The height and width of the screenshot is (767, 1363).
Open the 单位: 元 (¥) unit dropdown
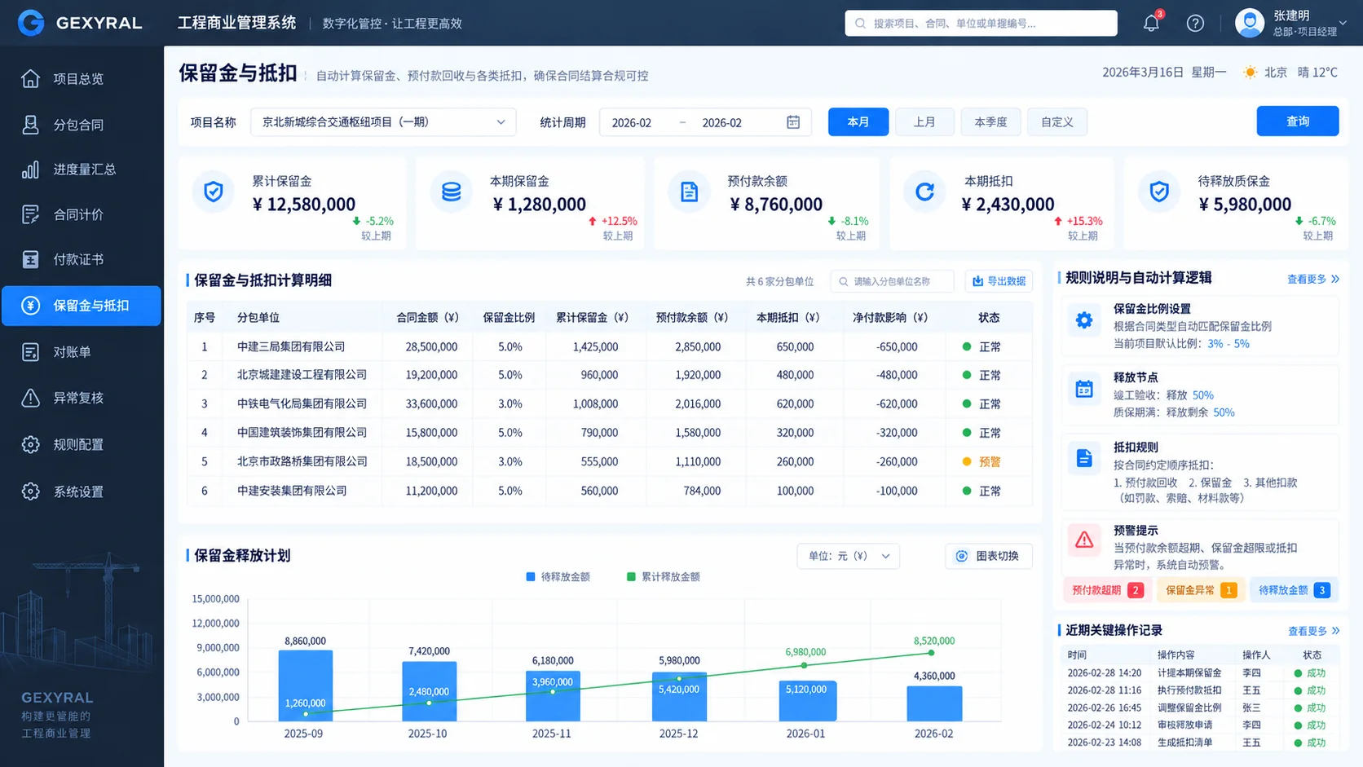(848, 556)
